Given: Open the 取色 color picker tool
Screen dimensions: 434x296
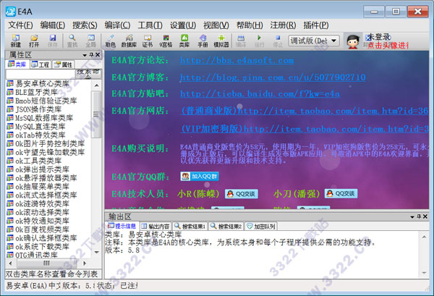Looking at the screenshot, I should pos(111,41).
